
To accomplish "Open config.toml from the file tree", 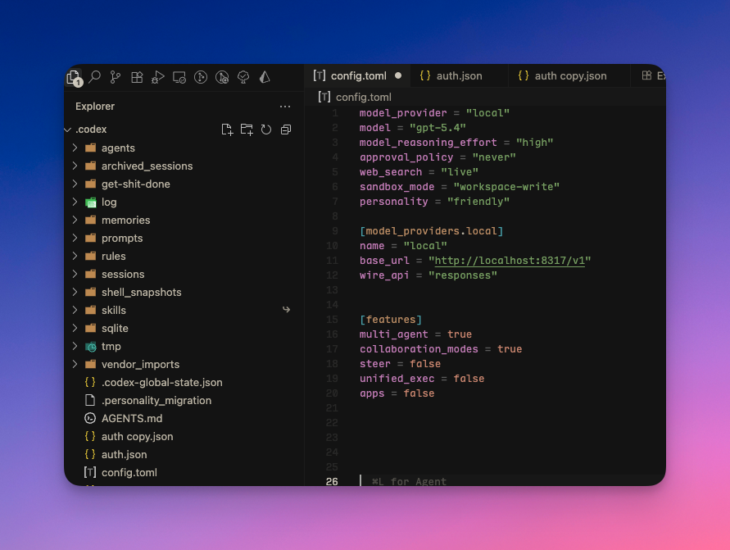I will [129, 473].
